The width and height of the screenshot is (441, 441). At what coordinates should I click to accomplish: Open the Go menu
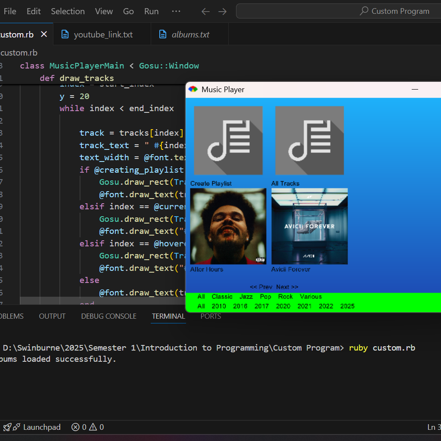(x=128, y=11)
